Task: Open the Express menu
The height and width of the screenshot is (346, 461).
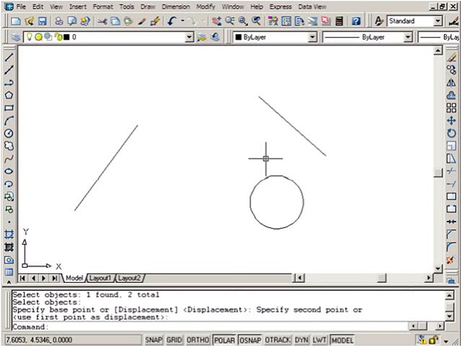Action: pos(280,6)
